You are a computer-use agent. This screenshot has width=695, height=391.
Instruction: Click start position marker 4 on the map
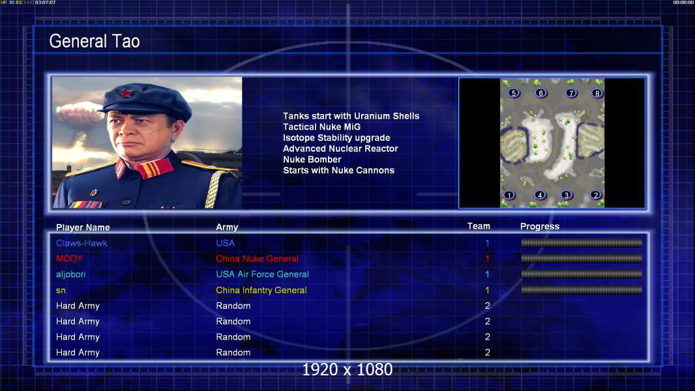tap(540, 195)
